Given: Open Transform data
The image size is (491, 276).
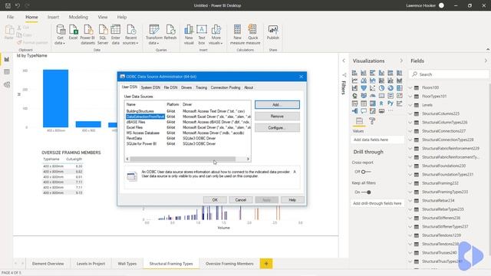Looking at the screenshot, I should (154, 34).
